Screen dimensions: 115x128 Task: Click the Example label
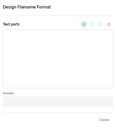pos(8,93)
